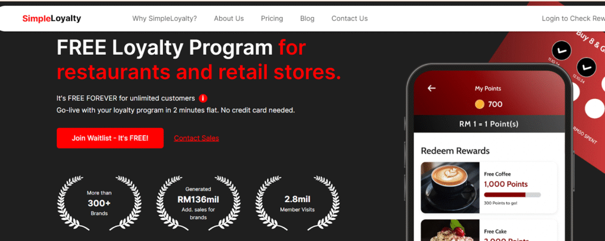Viewport: 605px width, 241px height.
Task: Click the Free Coffee points progress bar
Action: (512, 194)
